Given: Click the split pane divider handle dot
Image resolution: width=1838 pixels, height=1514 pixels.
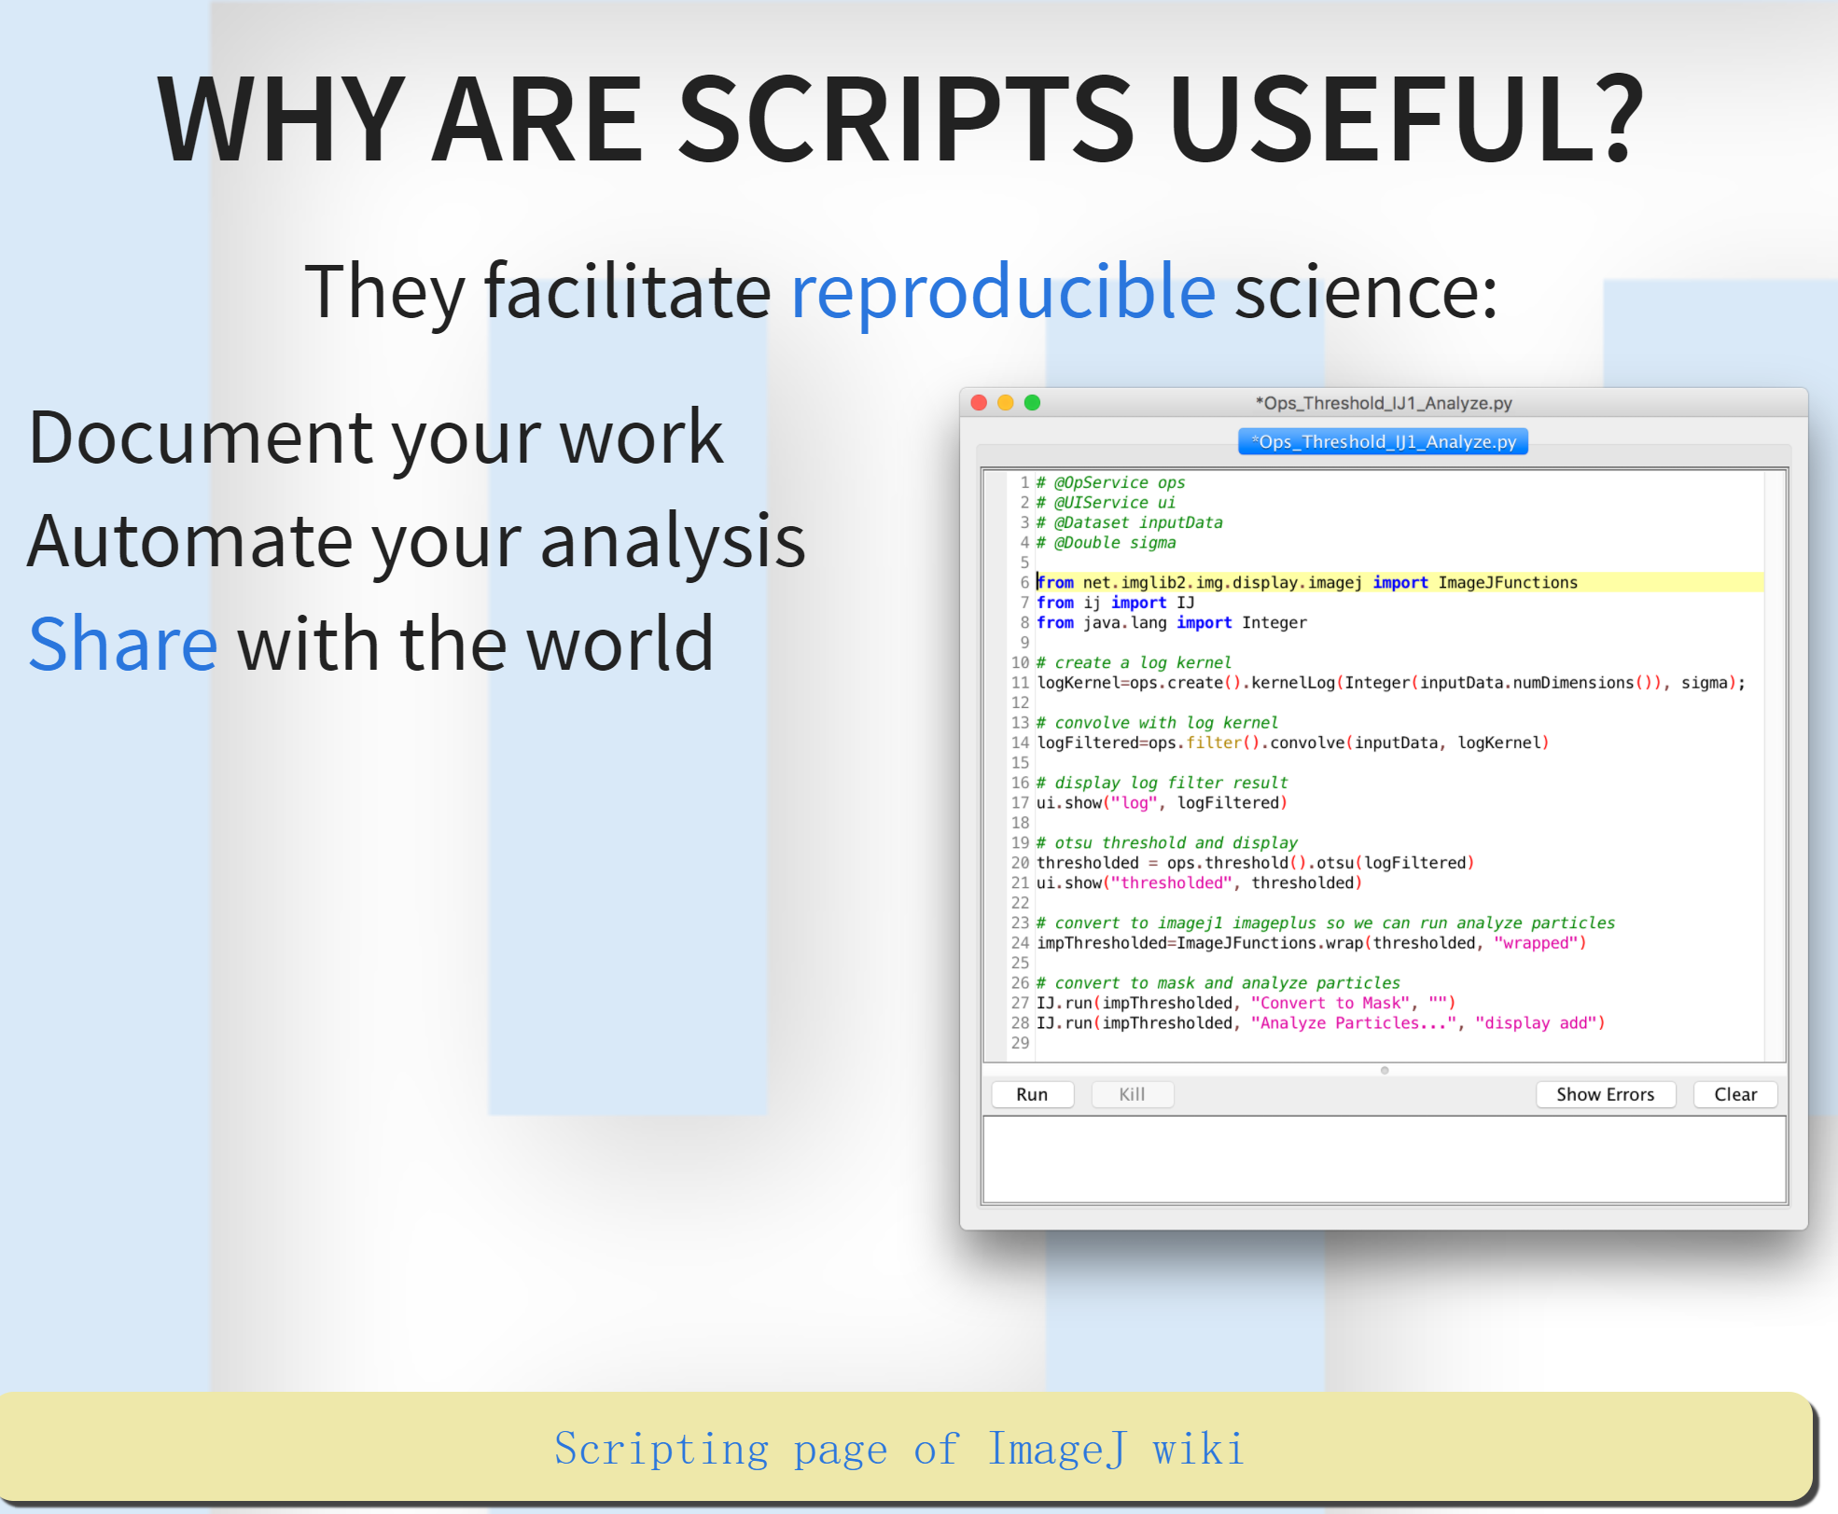Looking at the screenshot, I should tap(1385, 1070).
